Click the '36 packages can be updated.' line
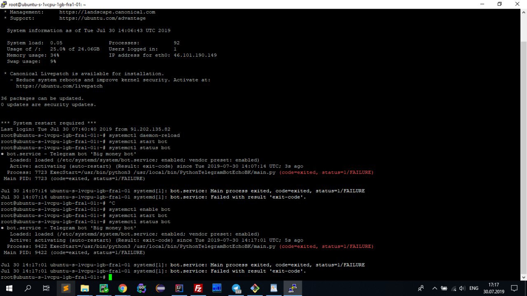This screenshot has height=296, width=527. pos(42,98)
